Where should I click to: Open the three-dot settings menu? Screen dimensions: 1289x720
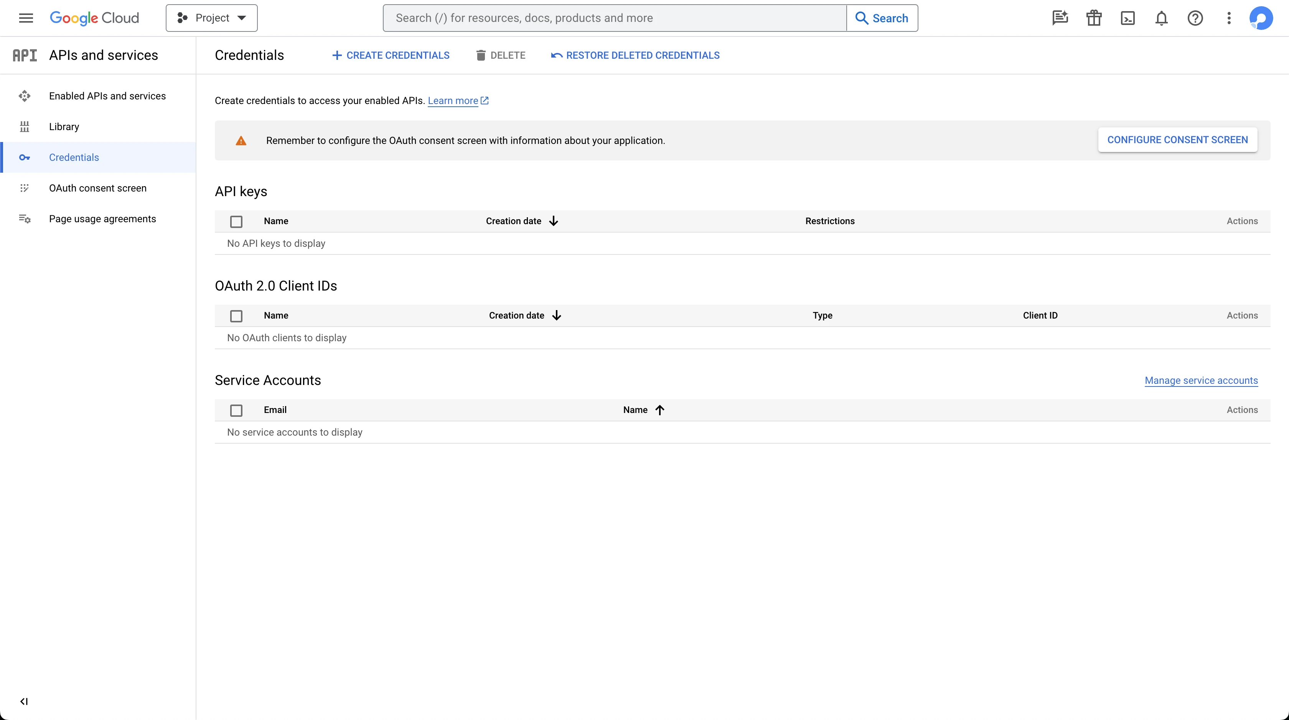(1228, 18)
